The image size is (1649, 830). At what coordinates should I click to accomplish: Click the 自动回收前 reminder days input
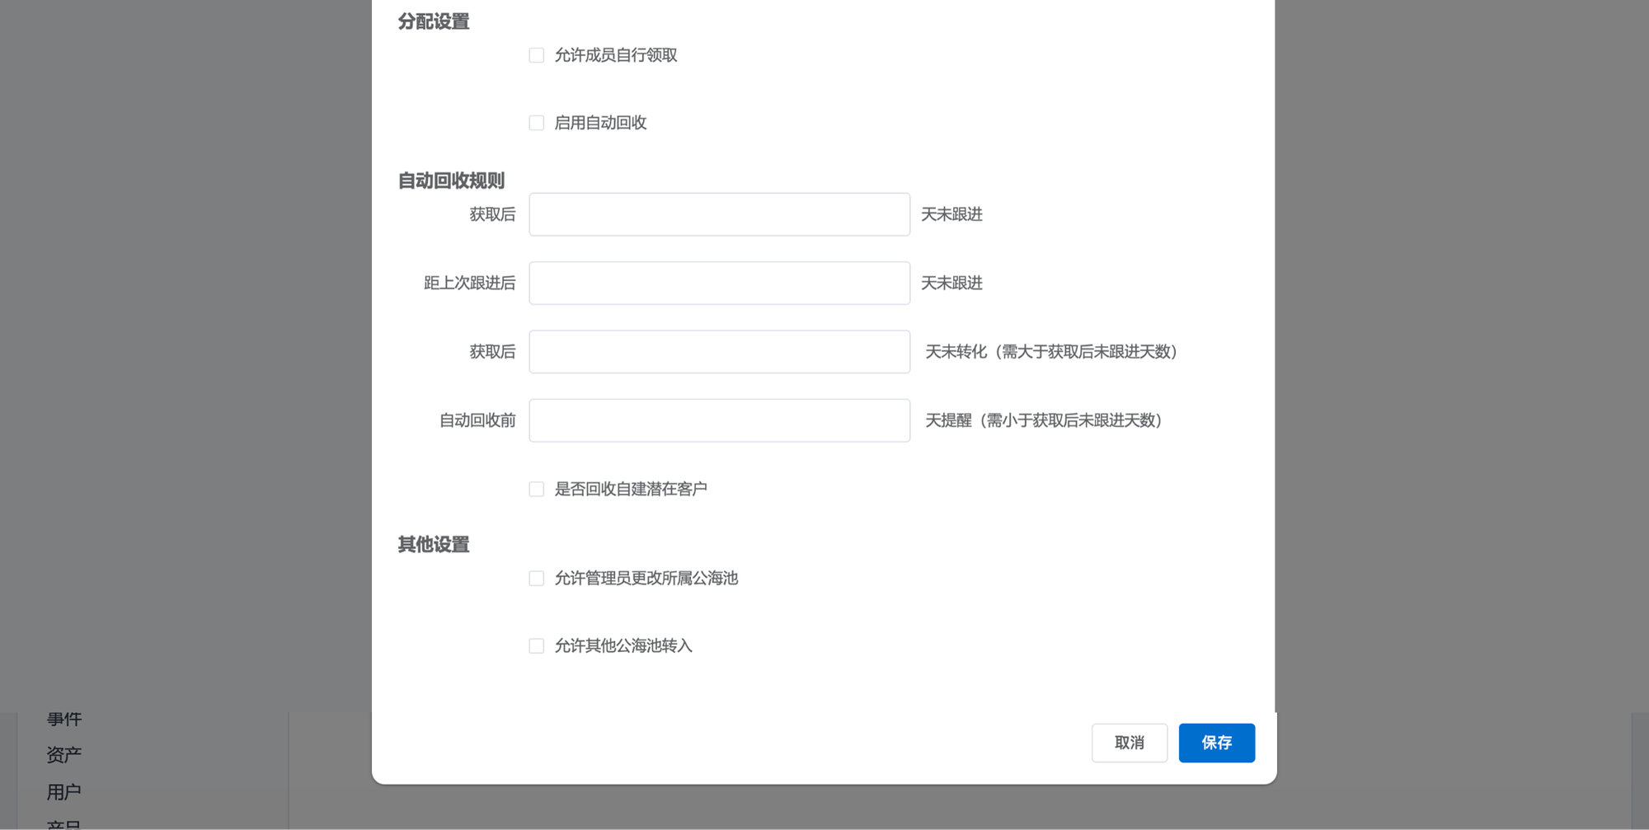click(719, 420)
